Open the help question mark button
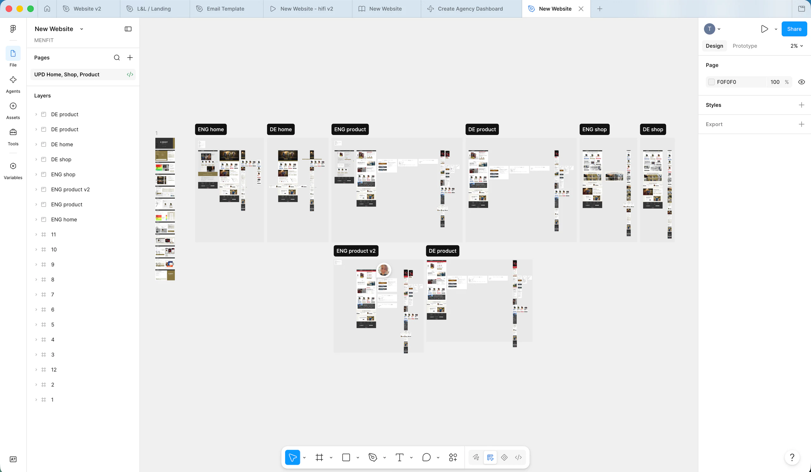Viewport: 811px width, 472px height. tap(792, 457)
